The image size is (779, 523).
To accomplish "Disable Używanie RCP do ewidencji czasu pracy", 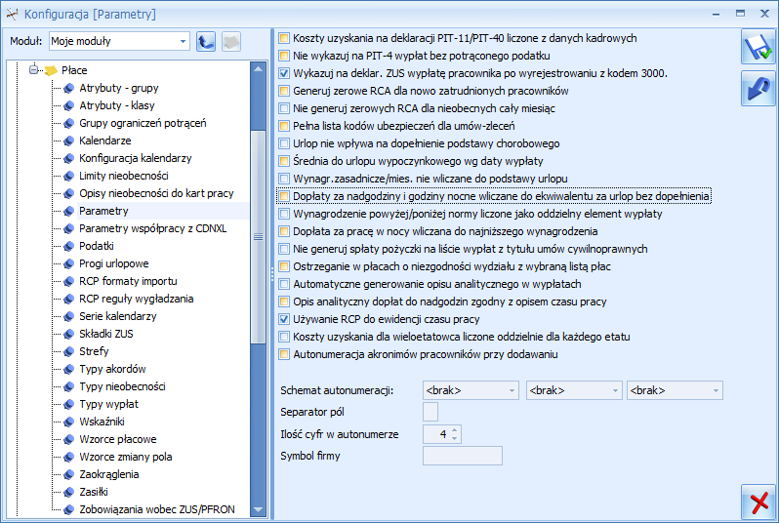I will point(284,319).
